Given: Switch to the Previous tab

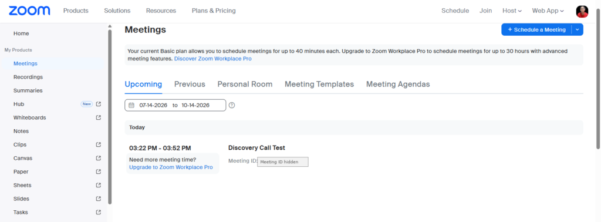Looking at the screenshot, I should tap(190, 85).
